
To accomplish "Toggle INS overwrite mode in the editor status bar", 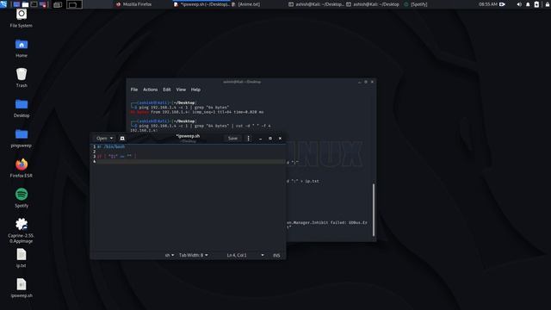I will (x=276, y=255).
